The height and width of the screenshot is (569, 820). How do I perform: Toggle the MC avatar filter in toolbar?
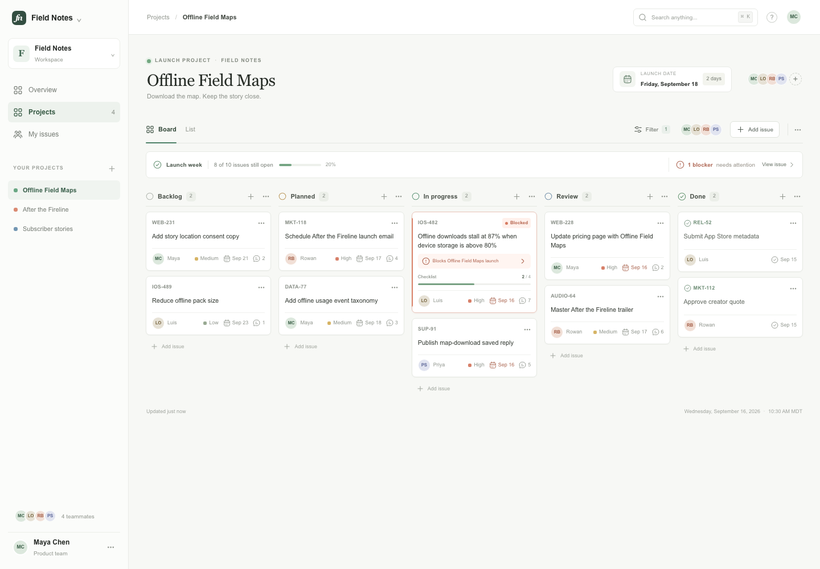click(687, 130)
